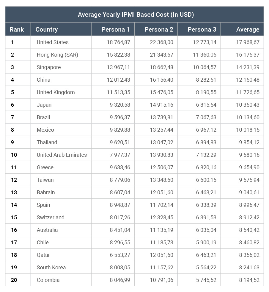Click Brazil's Persona 1 value 9 596,37
The width and height of the screenshot is (269, 292).
[120, 117]
